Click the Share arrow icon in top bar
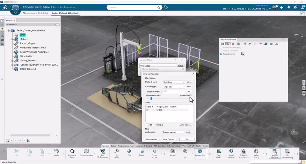 point(288,7)
